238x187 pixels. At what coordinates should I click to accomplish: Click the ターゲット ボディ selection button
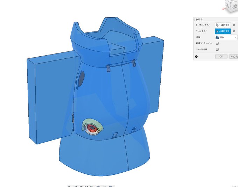223,25
